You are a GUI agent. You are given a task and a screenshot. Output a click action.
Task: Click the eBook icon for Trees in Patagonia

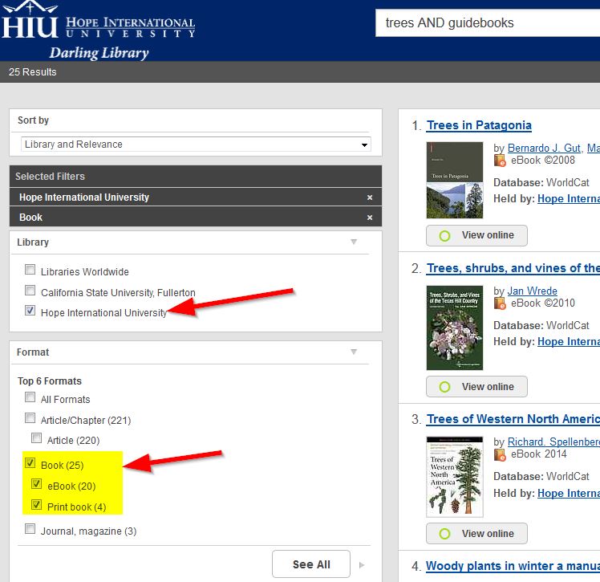tap(500, 161)
